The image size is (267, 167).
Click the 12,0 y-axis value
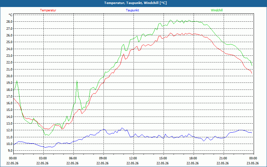[x=10, y=130]
